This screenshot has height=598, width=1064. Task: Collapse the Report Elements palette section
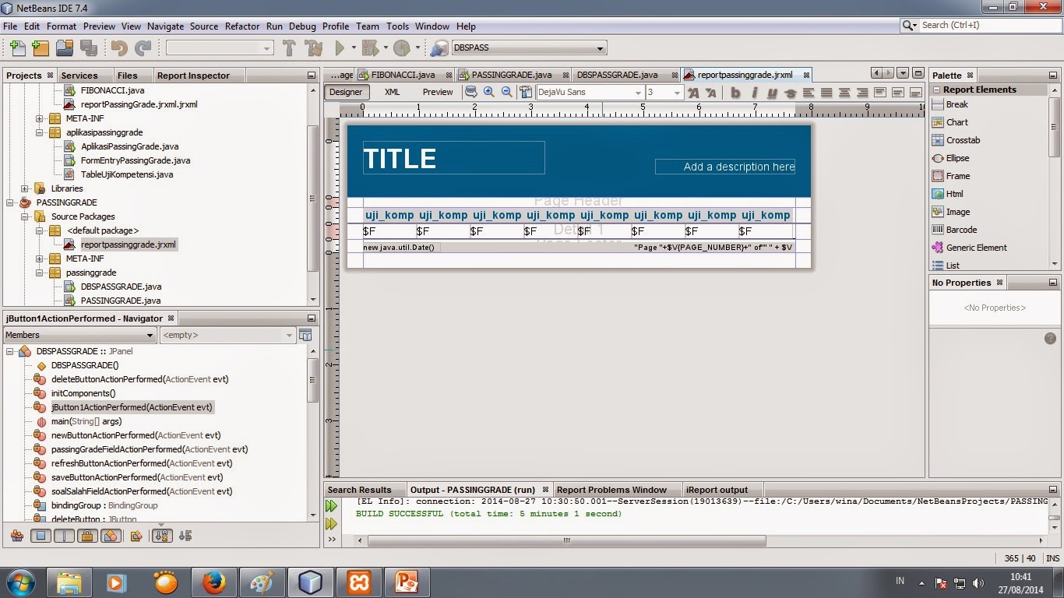[x=936, y=90]
